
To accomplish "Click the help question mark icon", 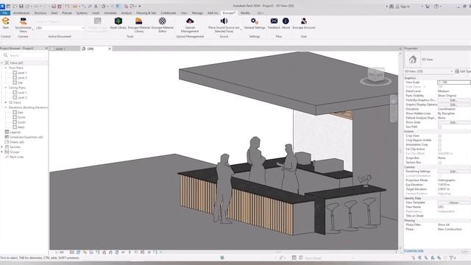I will coord(436,7).
